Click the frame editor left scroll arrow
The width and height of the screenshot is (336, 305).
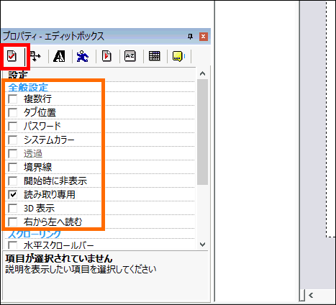(x=311, y=295)
